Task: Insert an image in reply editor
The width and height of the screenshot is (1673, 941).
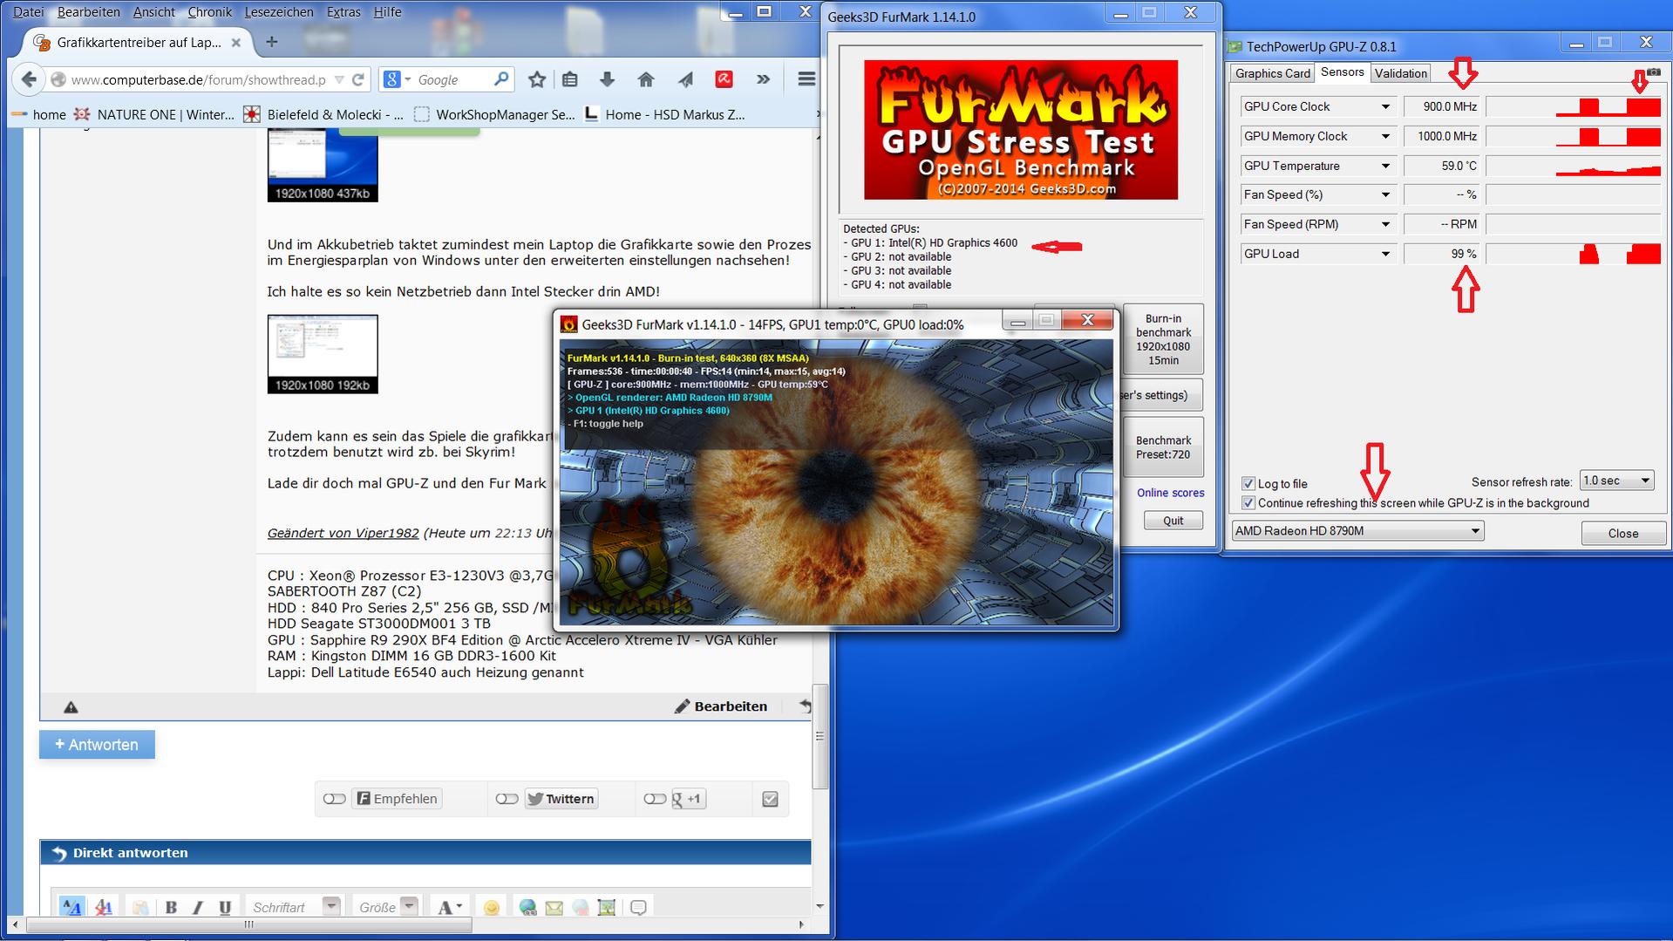Action: click(x=607, y=908)
